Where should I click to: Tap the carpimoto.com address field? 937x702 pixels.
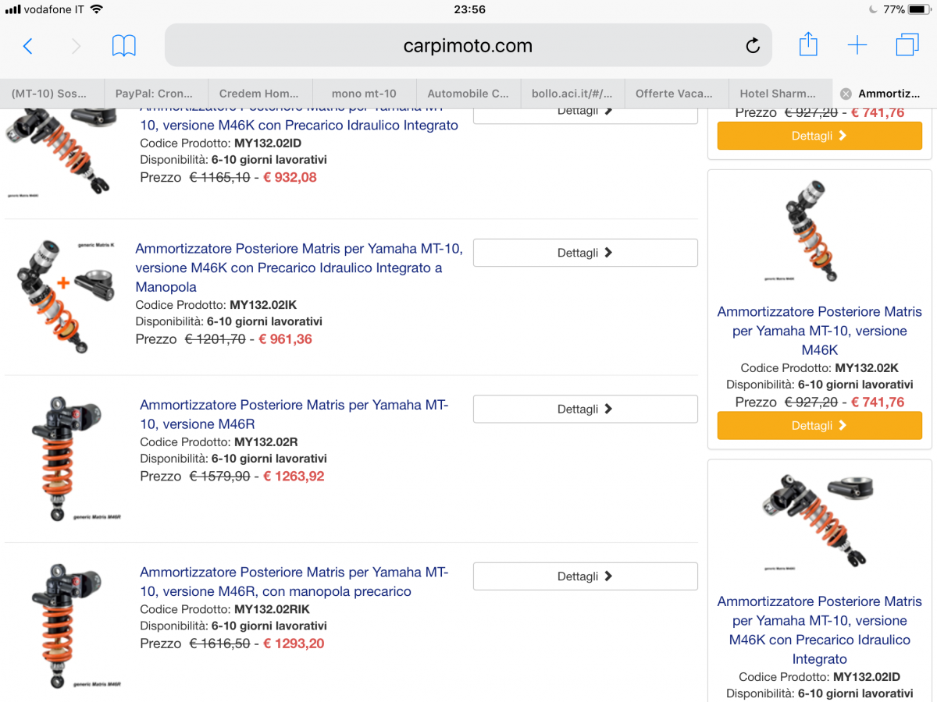(468, 45)
